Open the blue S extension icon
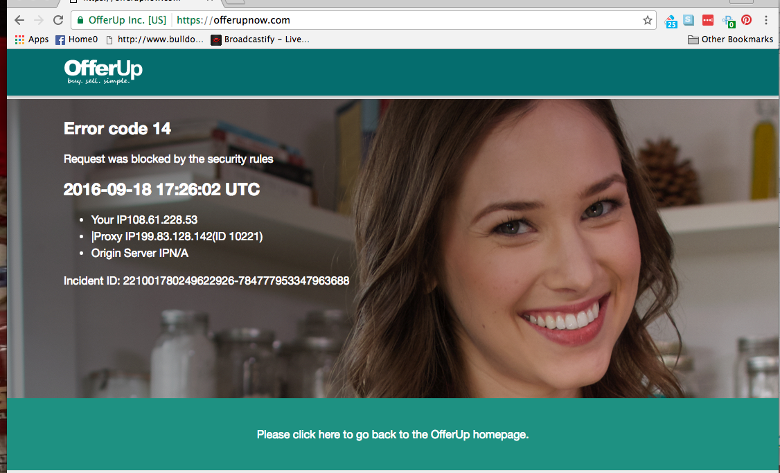 689,20
